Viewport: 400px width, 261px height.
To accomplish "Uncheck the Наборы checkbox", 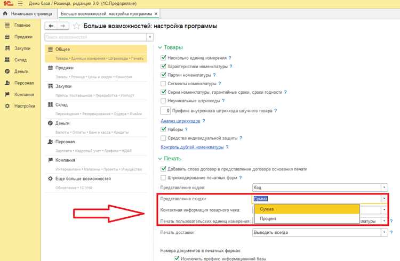I will (163, 129).
